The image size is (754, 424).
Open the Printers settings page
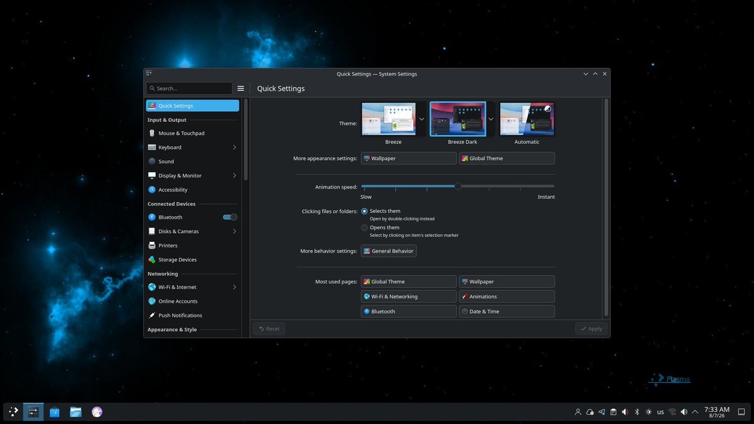pyautogui.click(x=192, y=246)
